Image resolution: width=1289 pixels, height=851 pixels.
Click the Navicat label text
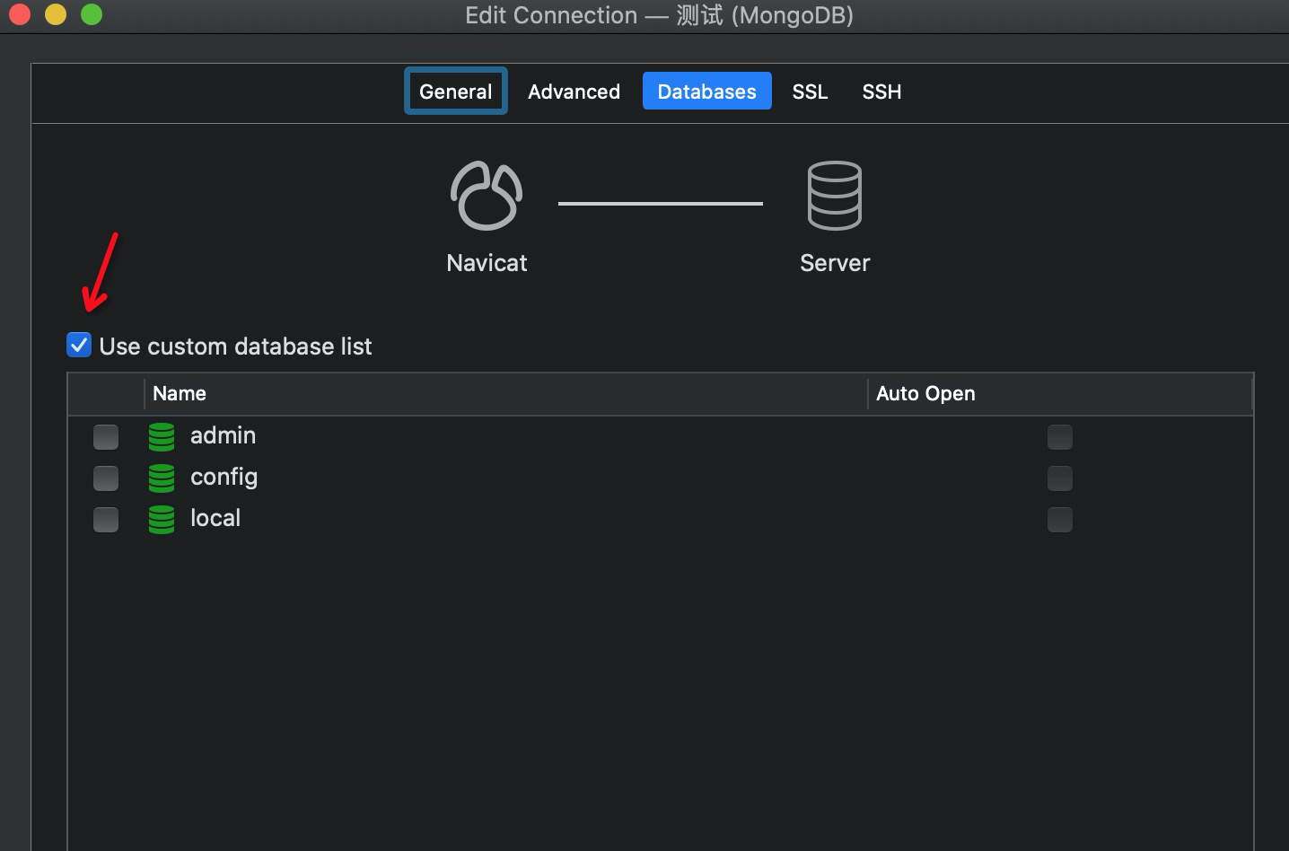click(x=487, y=263)
